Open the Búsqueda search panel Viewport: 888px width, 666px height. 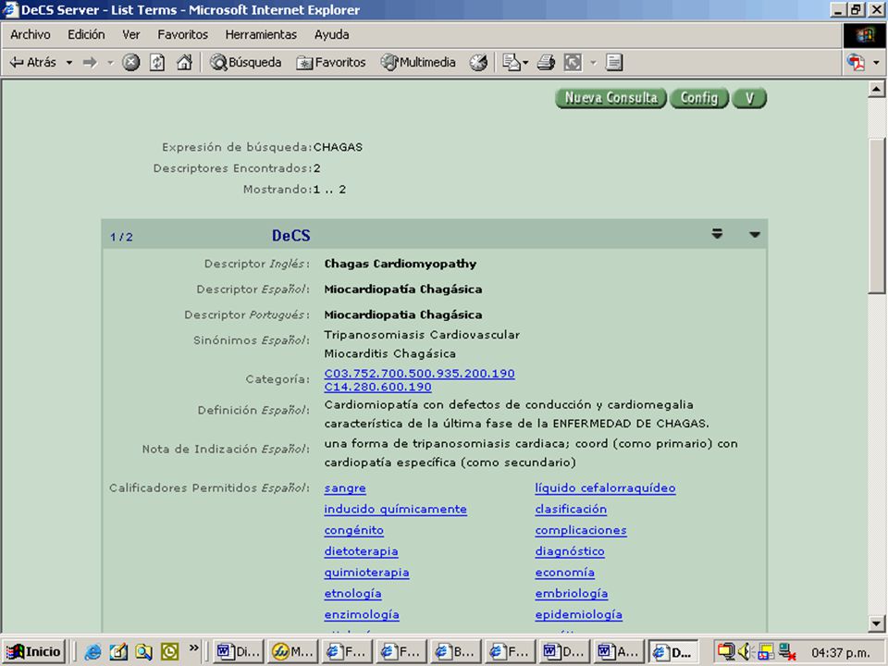point(245,62)
